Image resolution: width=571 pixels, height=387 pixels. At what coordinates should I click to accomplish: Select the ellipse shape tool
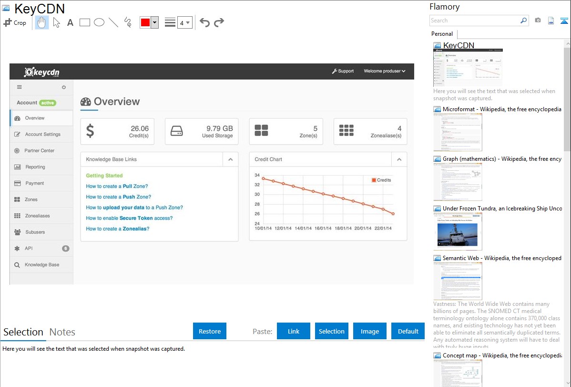click(99, 22)
